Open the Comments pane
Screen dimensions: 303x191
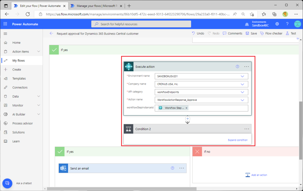233,33
